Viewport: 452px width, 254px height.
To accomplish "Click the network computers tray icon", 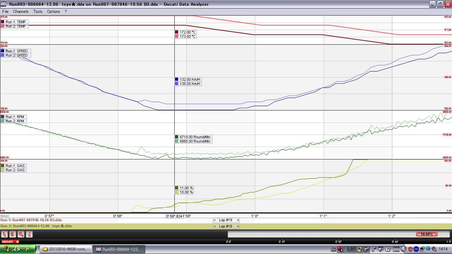I will 422,249.
